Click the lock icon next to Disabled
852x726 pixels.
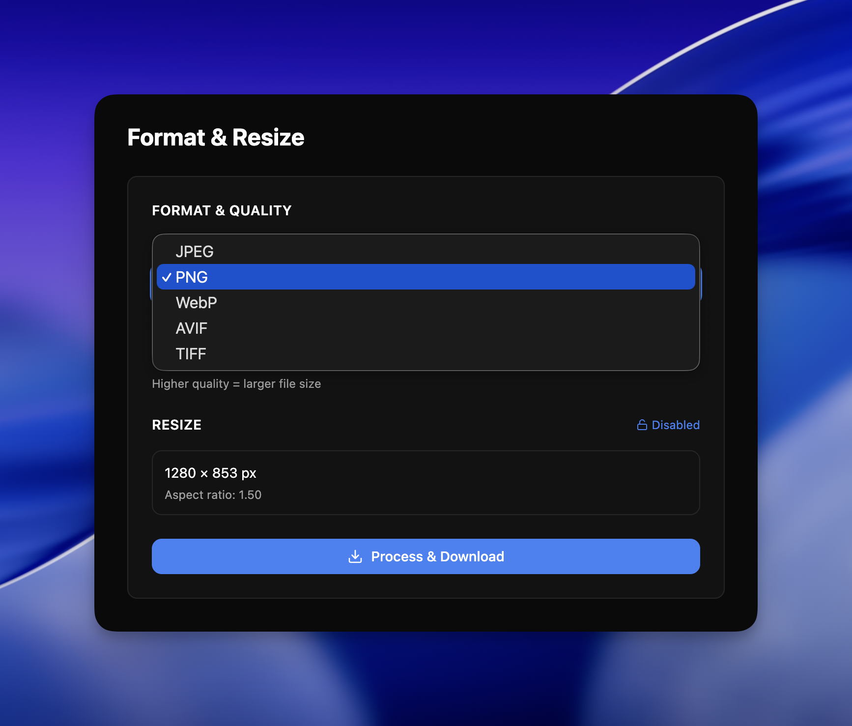point(642,425)
